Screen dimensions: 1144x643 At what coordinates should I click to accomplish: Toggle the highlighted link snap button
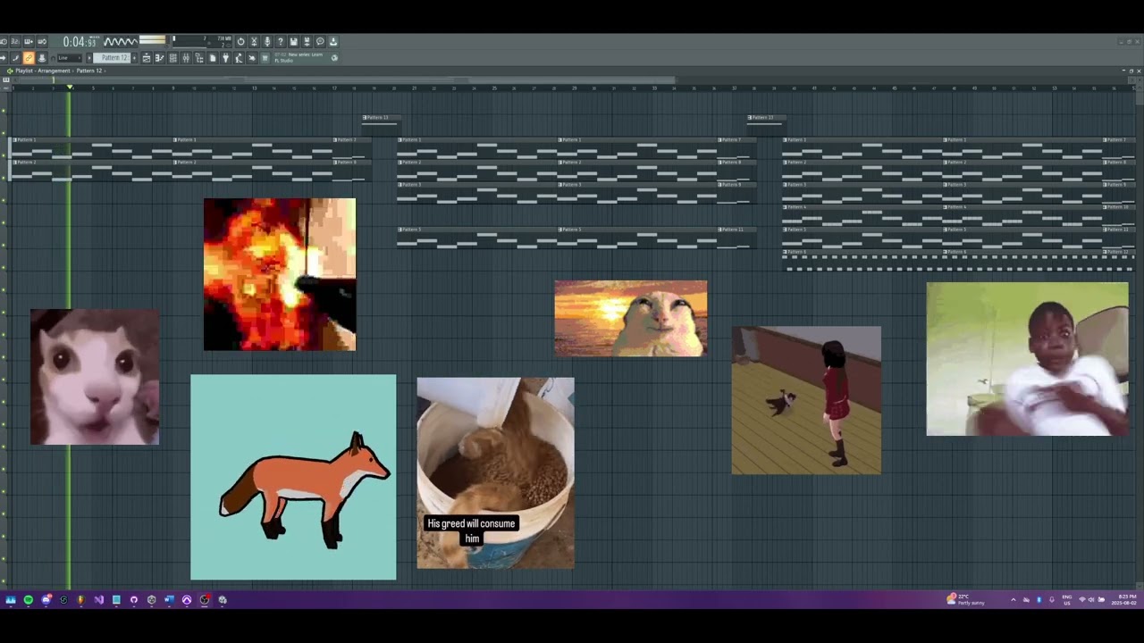coord(28,58)
